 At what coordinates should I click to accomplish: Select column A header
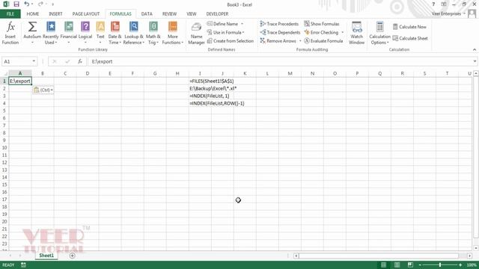[20, 73]
